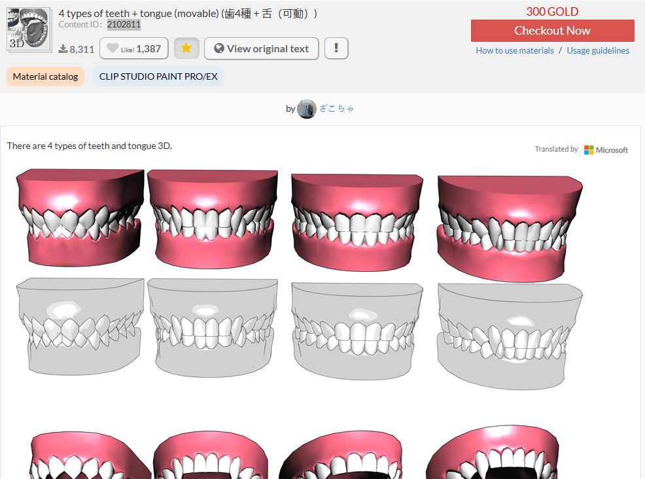Click the material title text

tap(188, 14)
